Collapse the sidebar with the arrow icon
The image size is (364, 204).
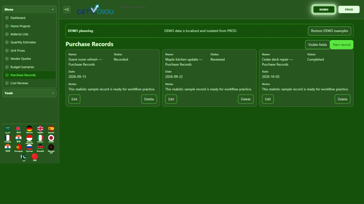(x=67, y=9)
